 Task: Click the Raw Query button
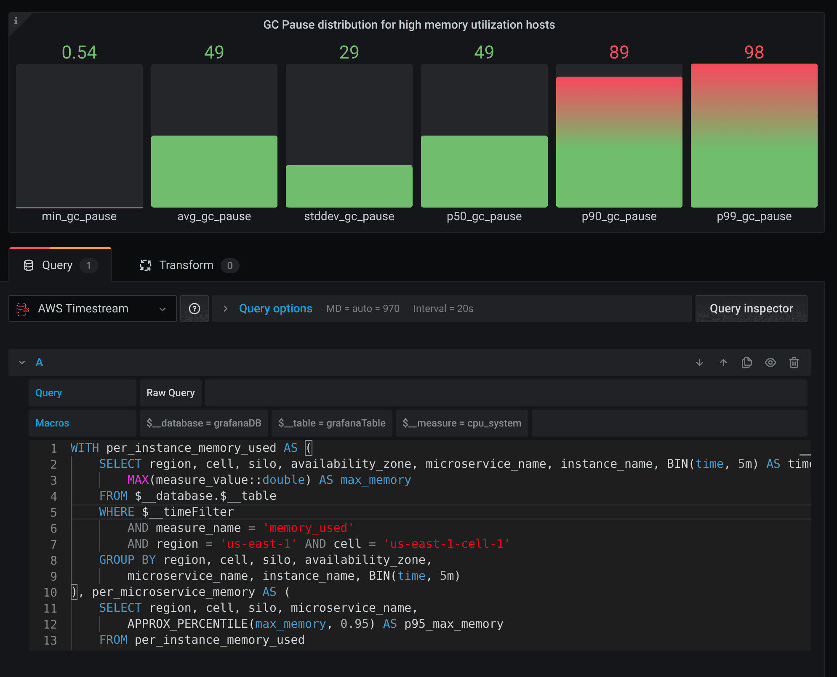pyautogui.click(x=171, y=393)
